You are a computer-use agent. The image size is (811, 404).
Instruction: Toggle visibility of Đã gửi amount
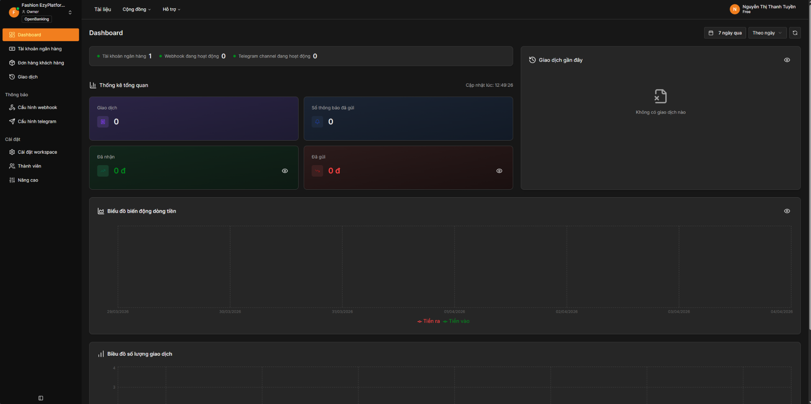pyautogui.click(x=499, y=171)
